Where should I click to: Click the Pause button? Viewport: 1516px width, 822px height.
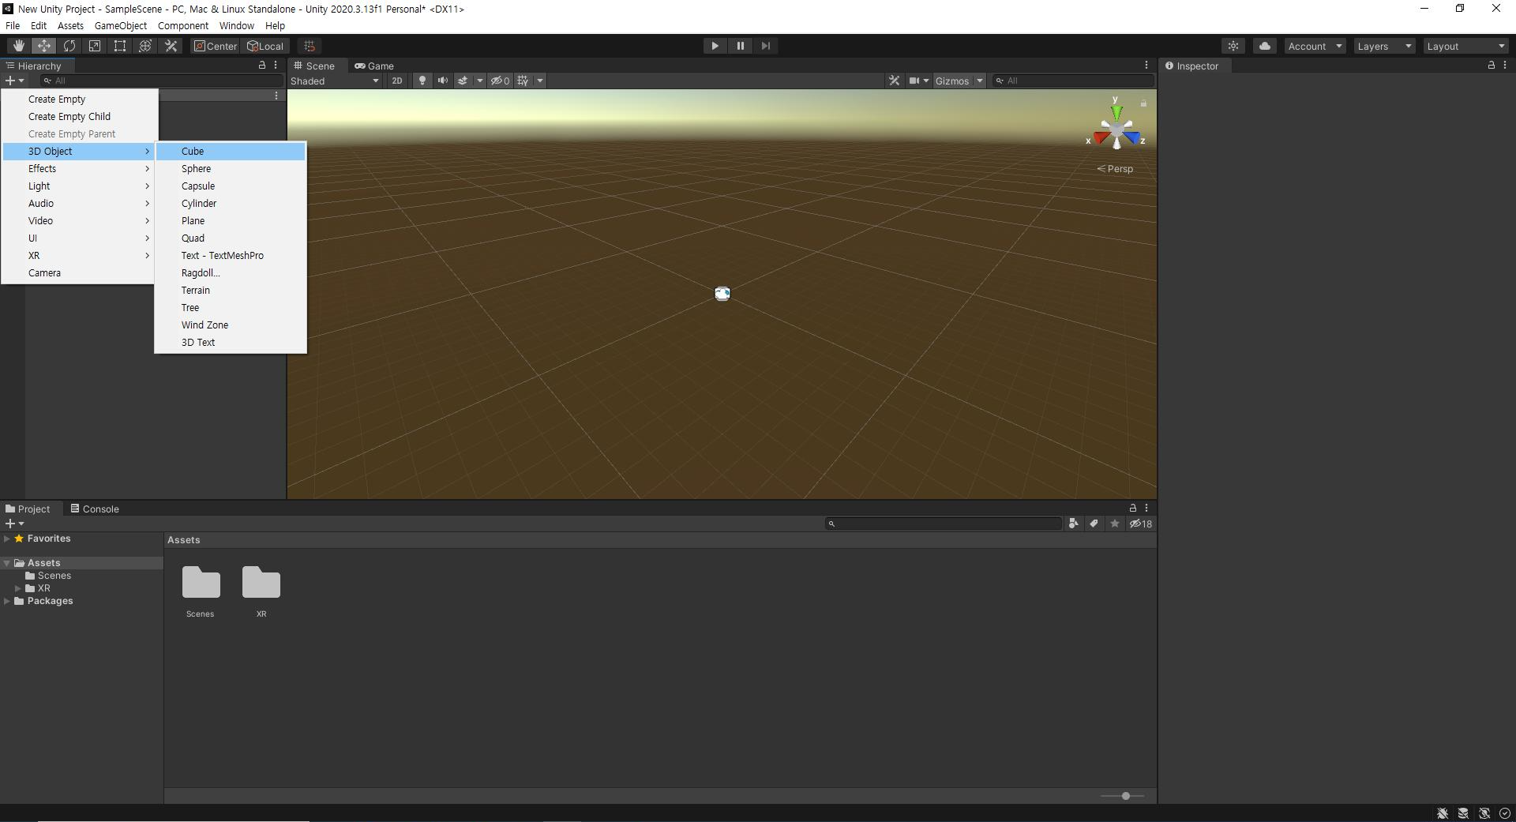[x=740, y=46]
